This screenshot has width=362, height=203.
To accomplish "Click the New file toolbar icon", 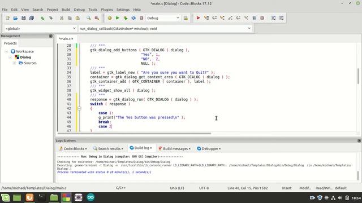I will [x=7, y=18].
